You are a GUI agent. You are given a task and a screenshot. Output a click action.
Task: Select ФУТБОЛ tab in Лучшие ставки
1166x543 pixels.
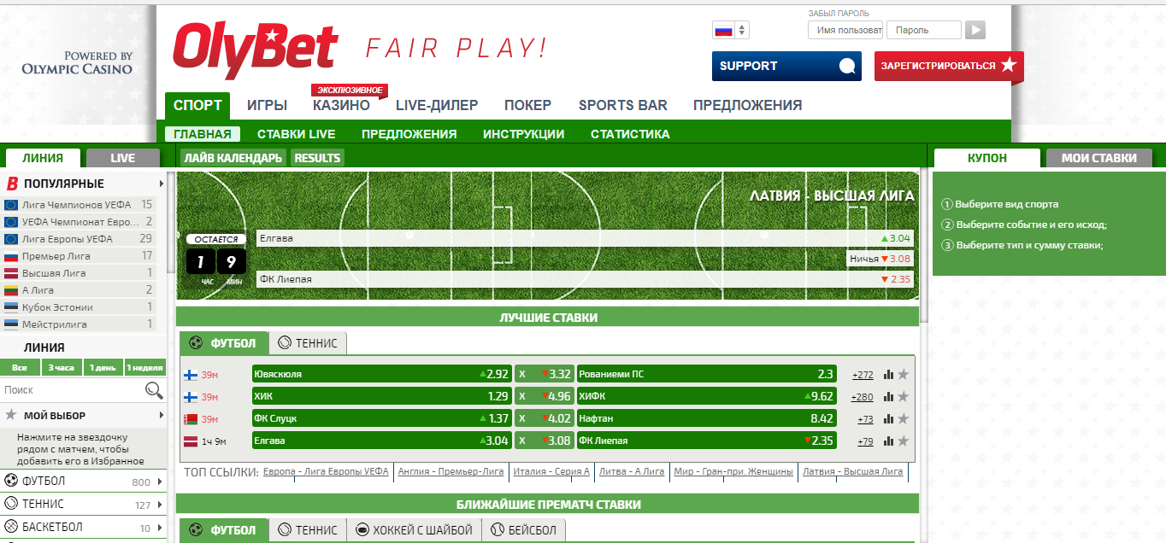[224, 343]
